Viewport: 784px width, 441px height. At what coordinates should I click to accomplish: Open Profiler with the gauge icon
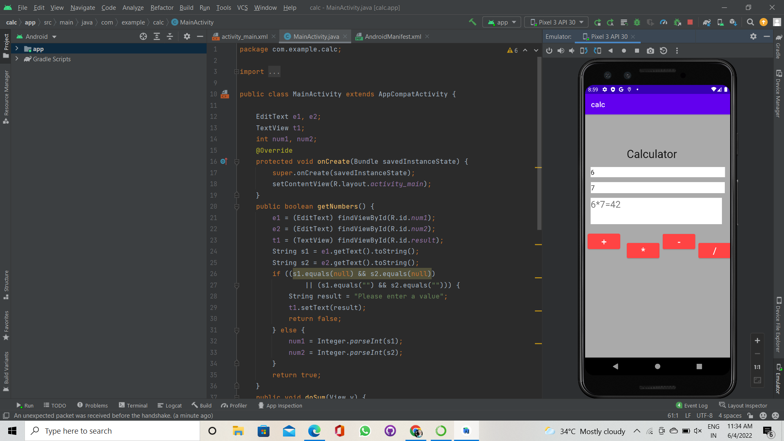[664, 22]
